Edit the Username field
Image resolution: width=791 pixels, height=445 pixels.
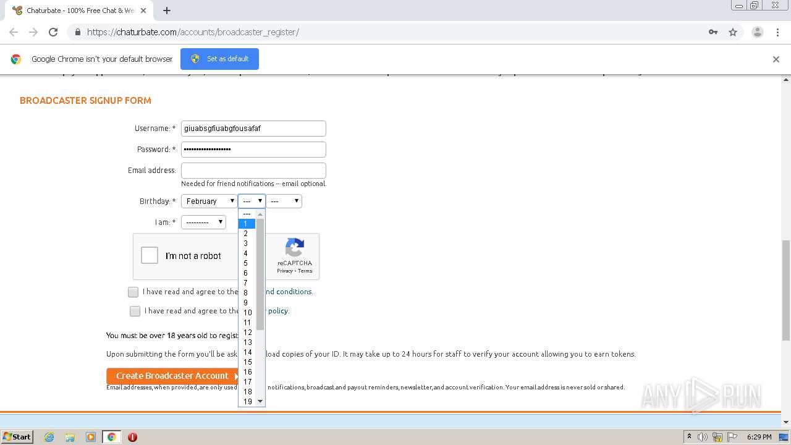click(x=253, y=129)
